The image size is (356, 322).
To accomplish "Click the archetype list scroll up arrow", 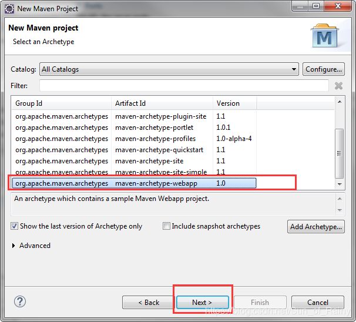I will pos(340,102).
